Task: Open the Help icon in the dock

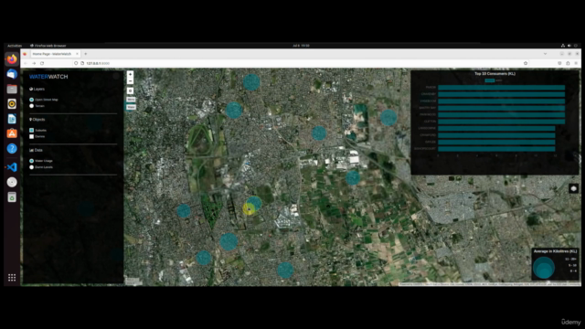Action: [12, 148]
